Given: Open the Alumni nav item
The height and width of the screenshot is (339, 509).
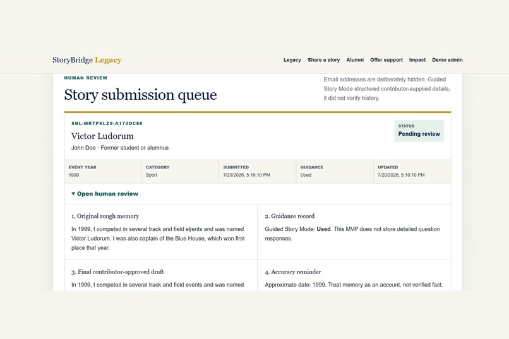Looking at the screenshot, I should coord(355,60).
